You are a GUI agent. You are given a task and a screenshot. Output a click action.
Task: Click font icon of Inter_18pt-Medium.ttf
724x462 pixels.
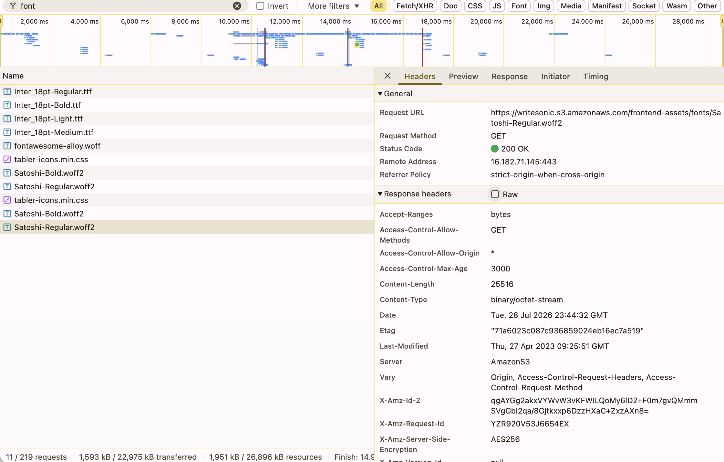click(7, 132)
